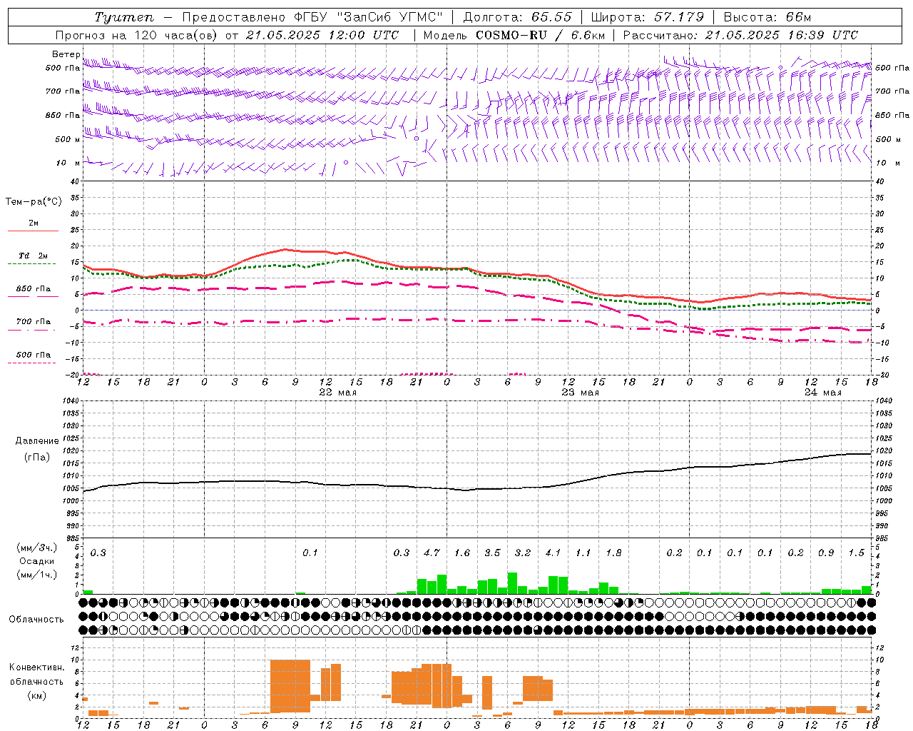The image size is (913, 731).
Task: Click the '24 мая' date label
Action: click(x=823, y=393)
